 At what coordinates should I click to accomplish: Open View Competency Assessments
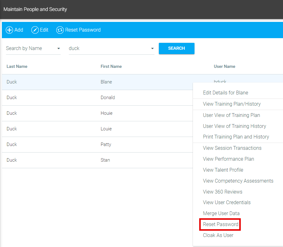pyautogui.click(x=238, y=181)
